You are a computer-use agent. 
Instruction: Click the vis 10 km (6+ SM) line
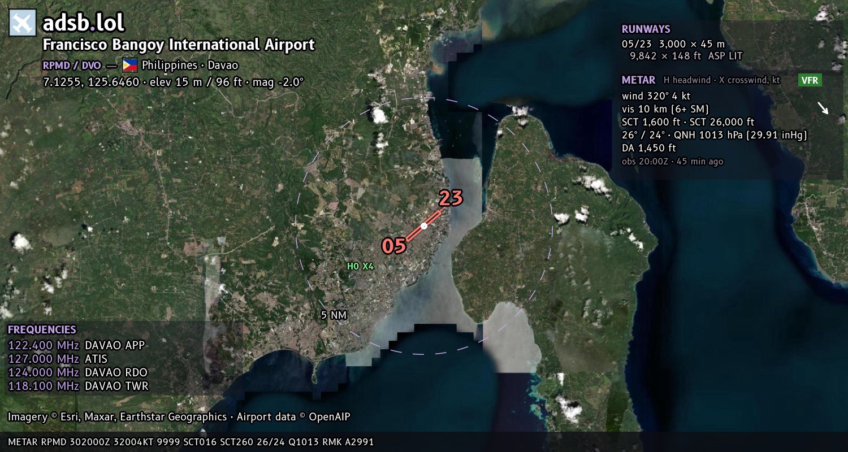(665, 109)
